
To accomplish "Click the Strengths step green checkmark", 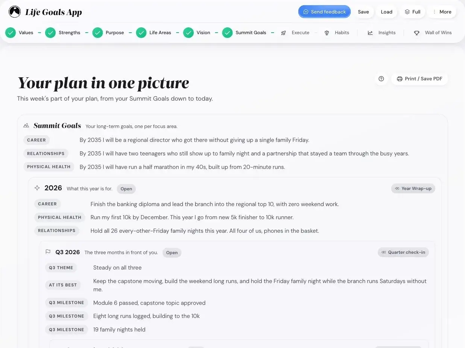I will 50,33.
